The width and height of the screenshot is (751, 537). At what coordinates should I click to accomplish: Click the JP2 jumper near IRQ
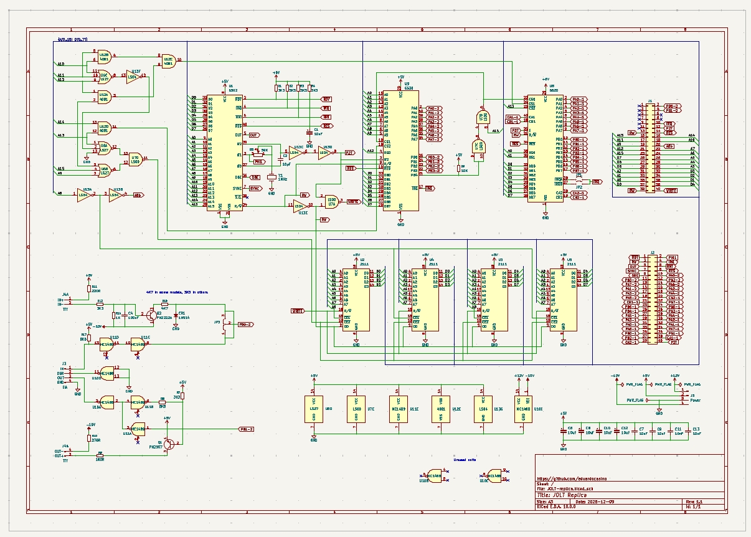click(579, 181)
